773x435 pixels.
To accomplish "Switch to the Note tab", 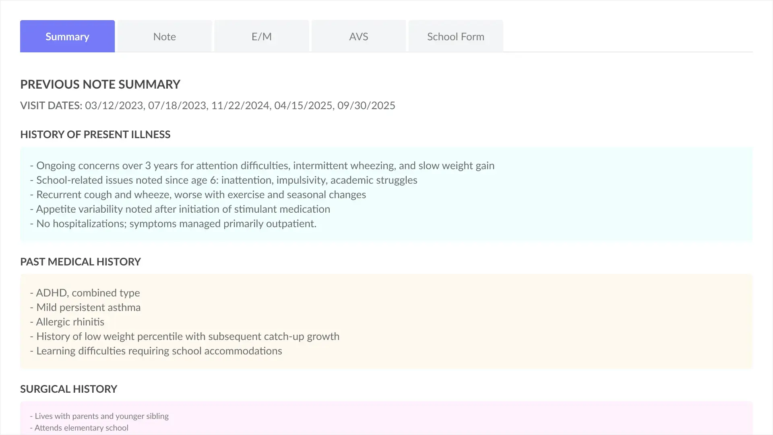I will point(164,36).
